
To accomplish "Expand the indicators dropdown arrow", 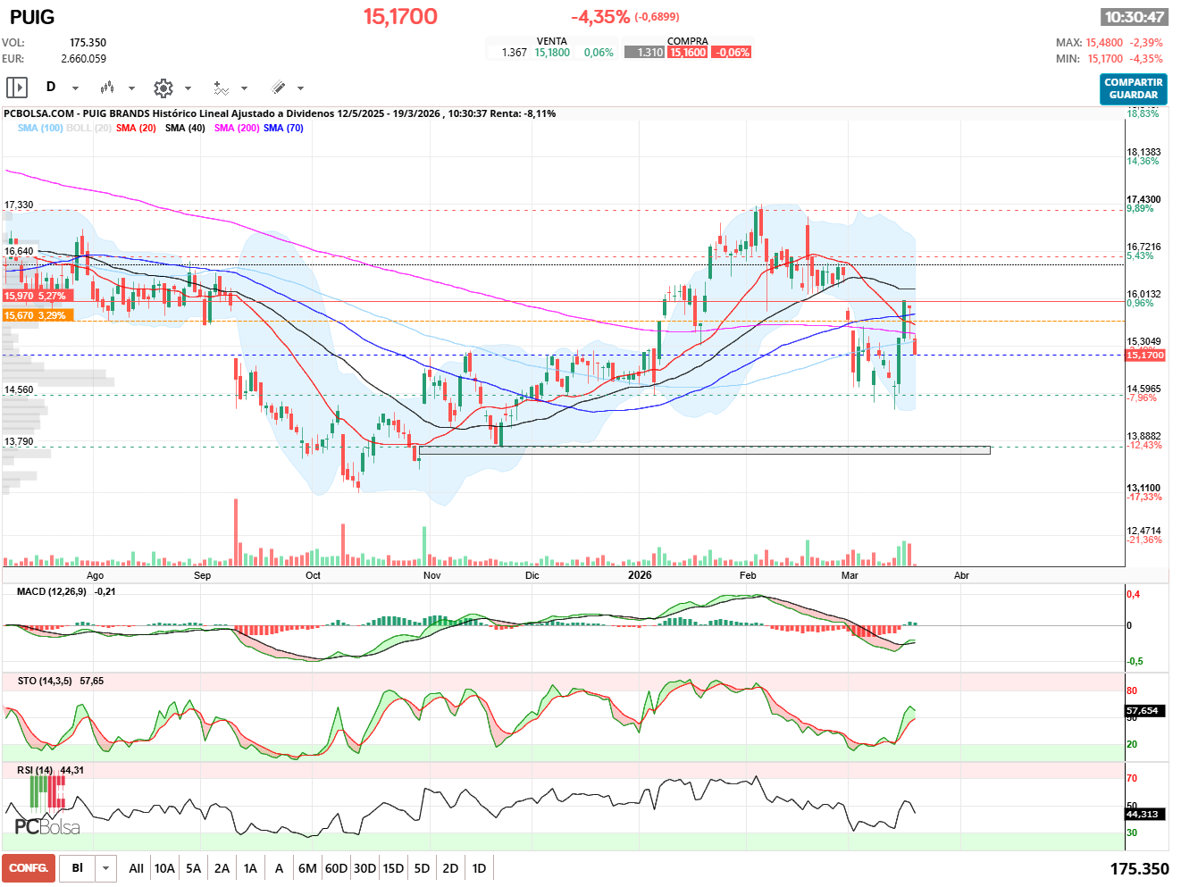I will click(x=244, y=88).
